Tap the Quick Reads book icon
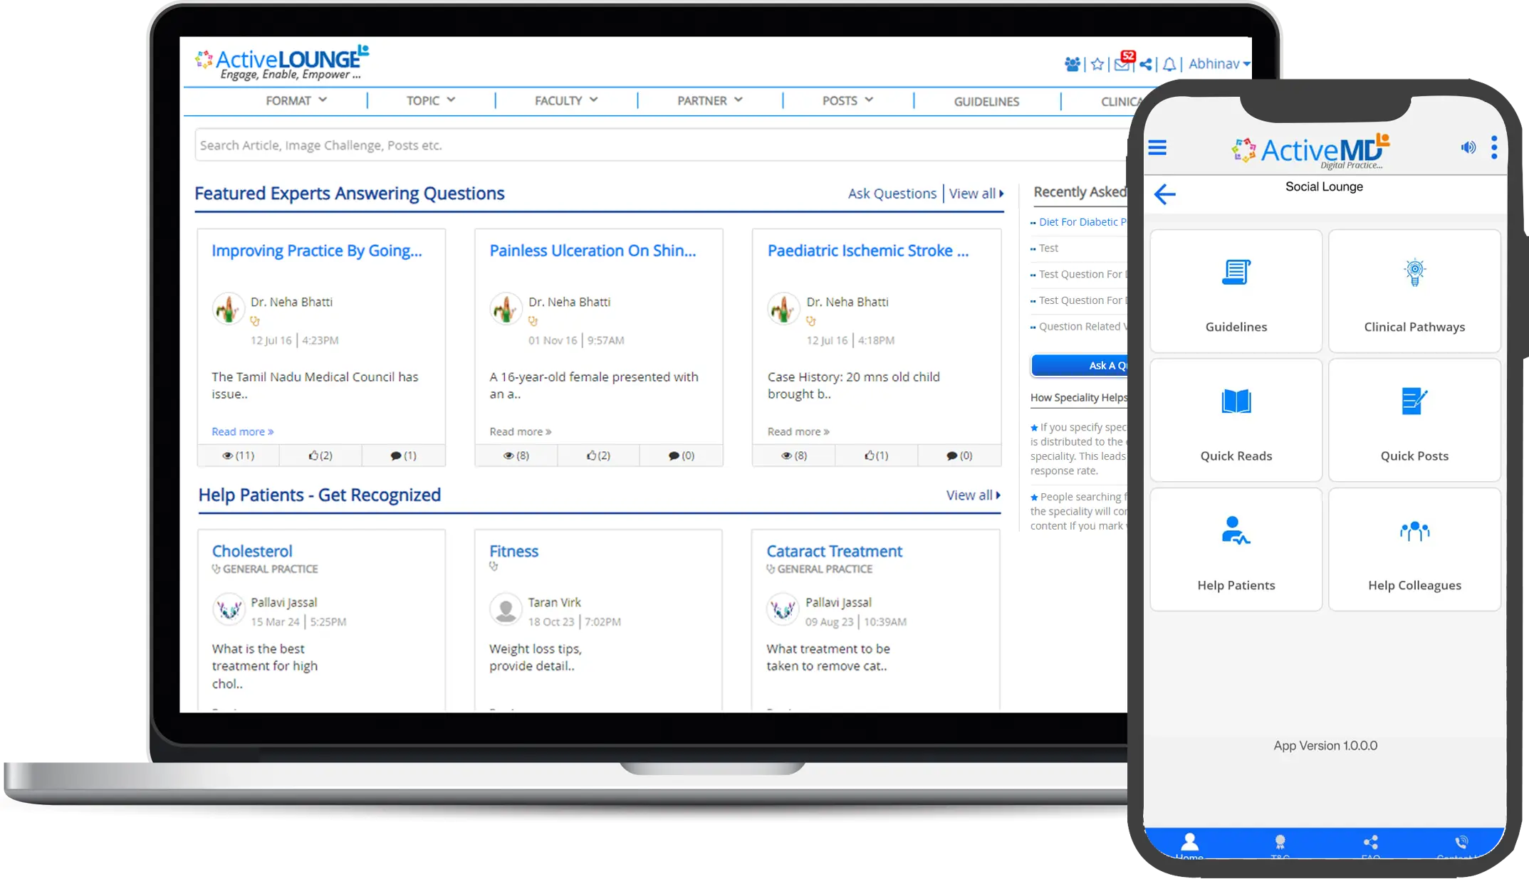1529x879 pixels. click(x=1236, y=401)
